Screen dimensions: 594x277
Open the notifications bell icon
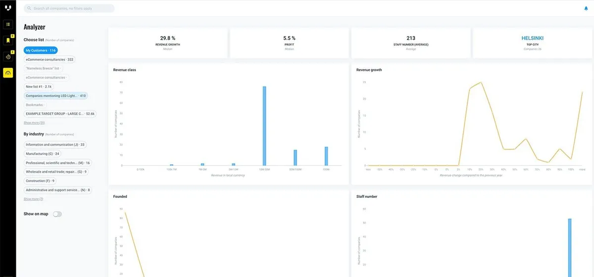(x=586, y=8)
